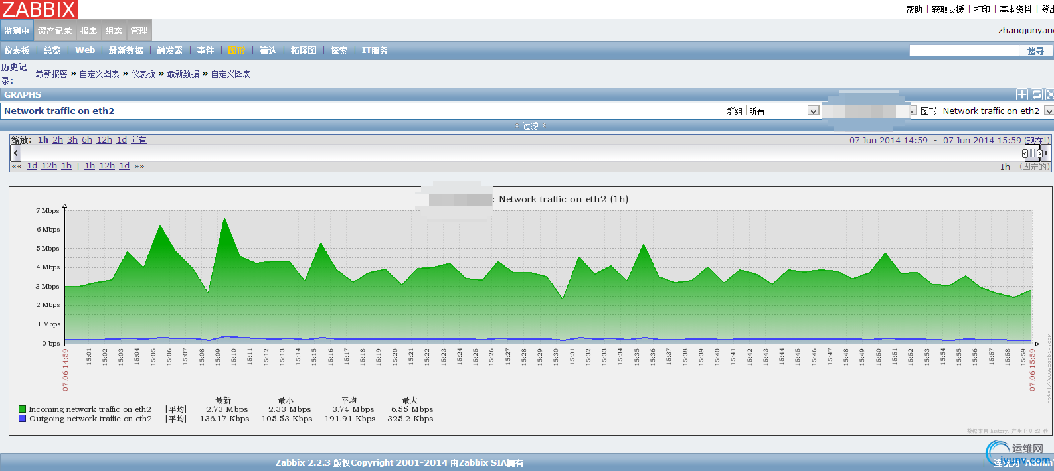The width and height of the screenshot is (1054, 471).
Task: Click the ZABBIX logo
Action: 39,9
